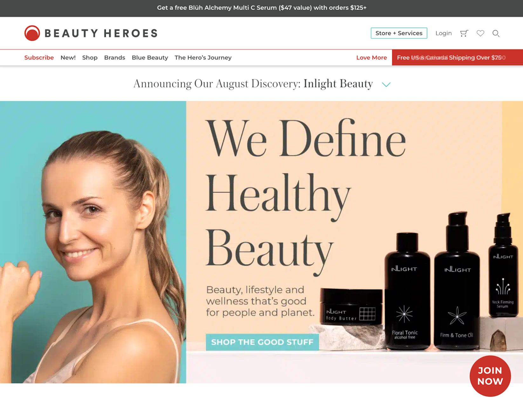This screenshot has width=523, height=408.
Task: Click the round Join Now button
Action: 490,376
